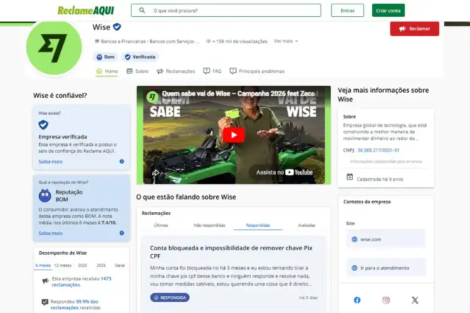Click Saiba mais in Reputação BOM card

pos(50,233)
